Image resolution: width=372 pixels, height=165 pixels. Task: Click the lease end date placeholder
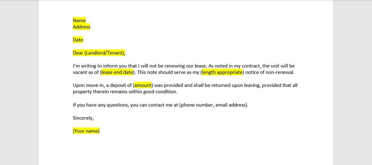pyautogui.click(x=117, y=72)
